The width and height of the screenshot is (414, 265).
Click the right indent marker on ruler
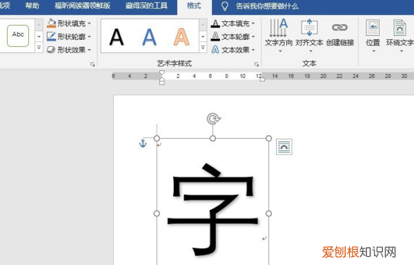pos(262,79)
